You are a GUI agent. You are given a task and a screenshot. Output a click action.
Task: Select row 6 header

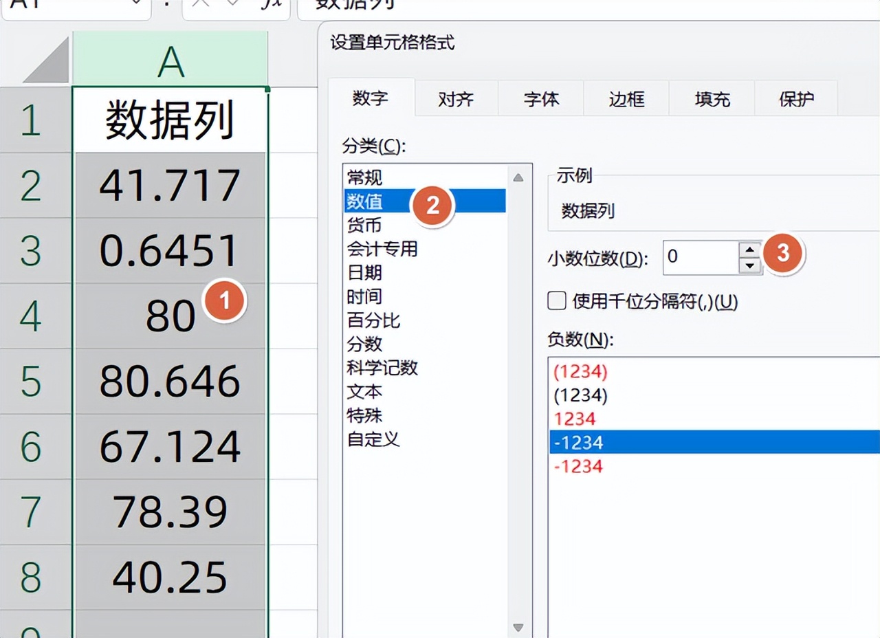click(36, 447)
